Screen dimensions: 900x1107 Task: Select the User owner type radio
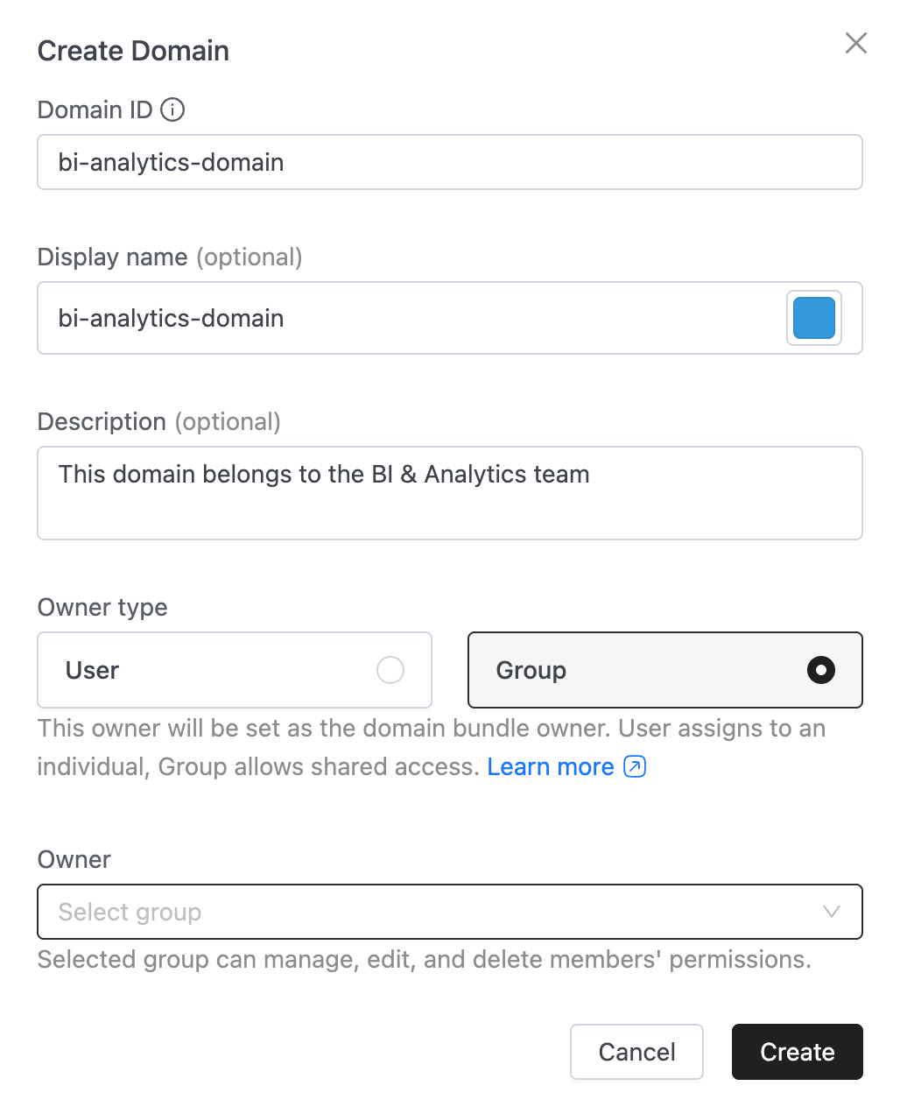click(390, 670)
